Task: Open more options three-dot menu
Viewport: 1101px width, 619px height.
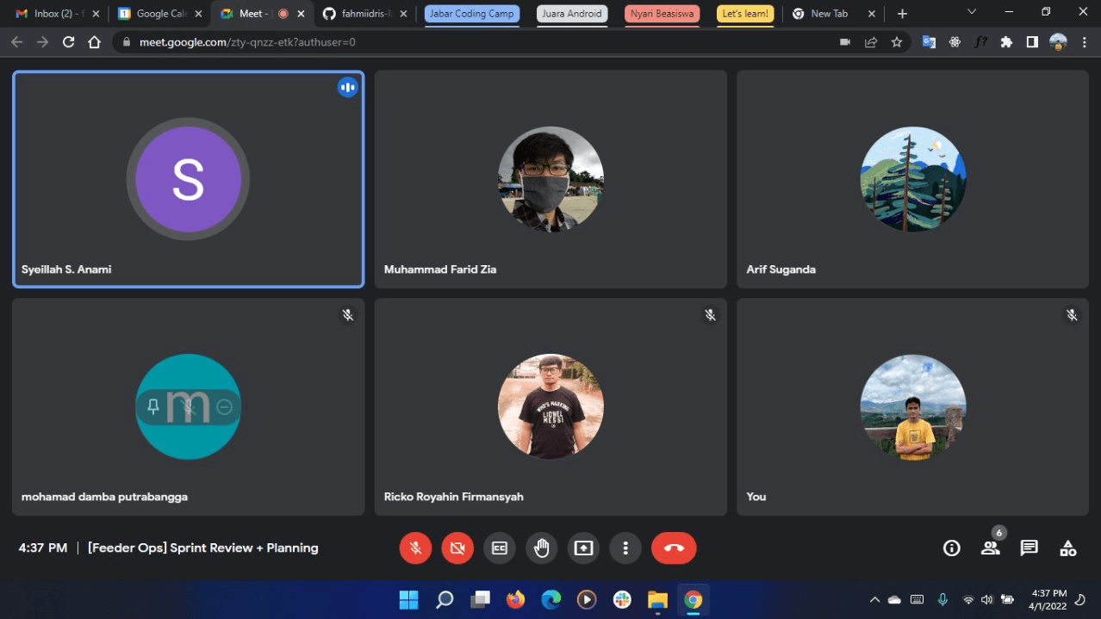Action: 625,548
